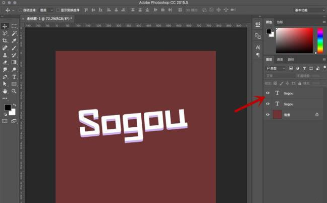Collapse the right panel dock arrows
Image resolution: width=327 pixels, height=203 pixels.
tap(324, 16)
